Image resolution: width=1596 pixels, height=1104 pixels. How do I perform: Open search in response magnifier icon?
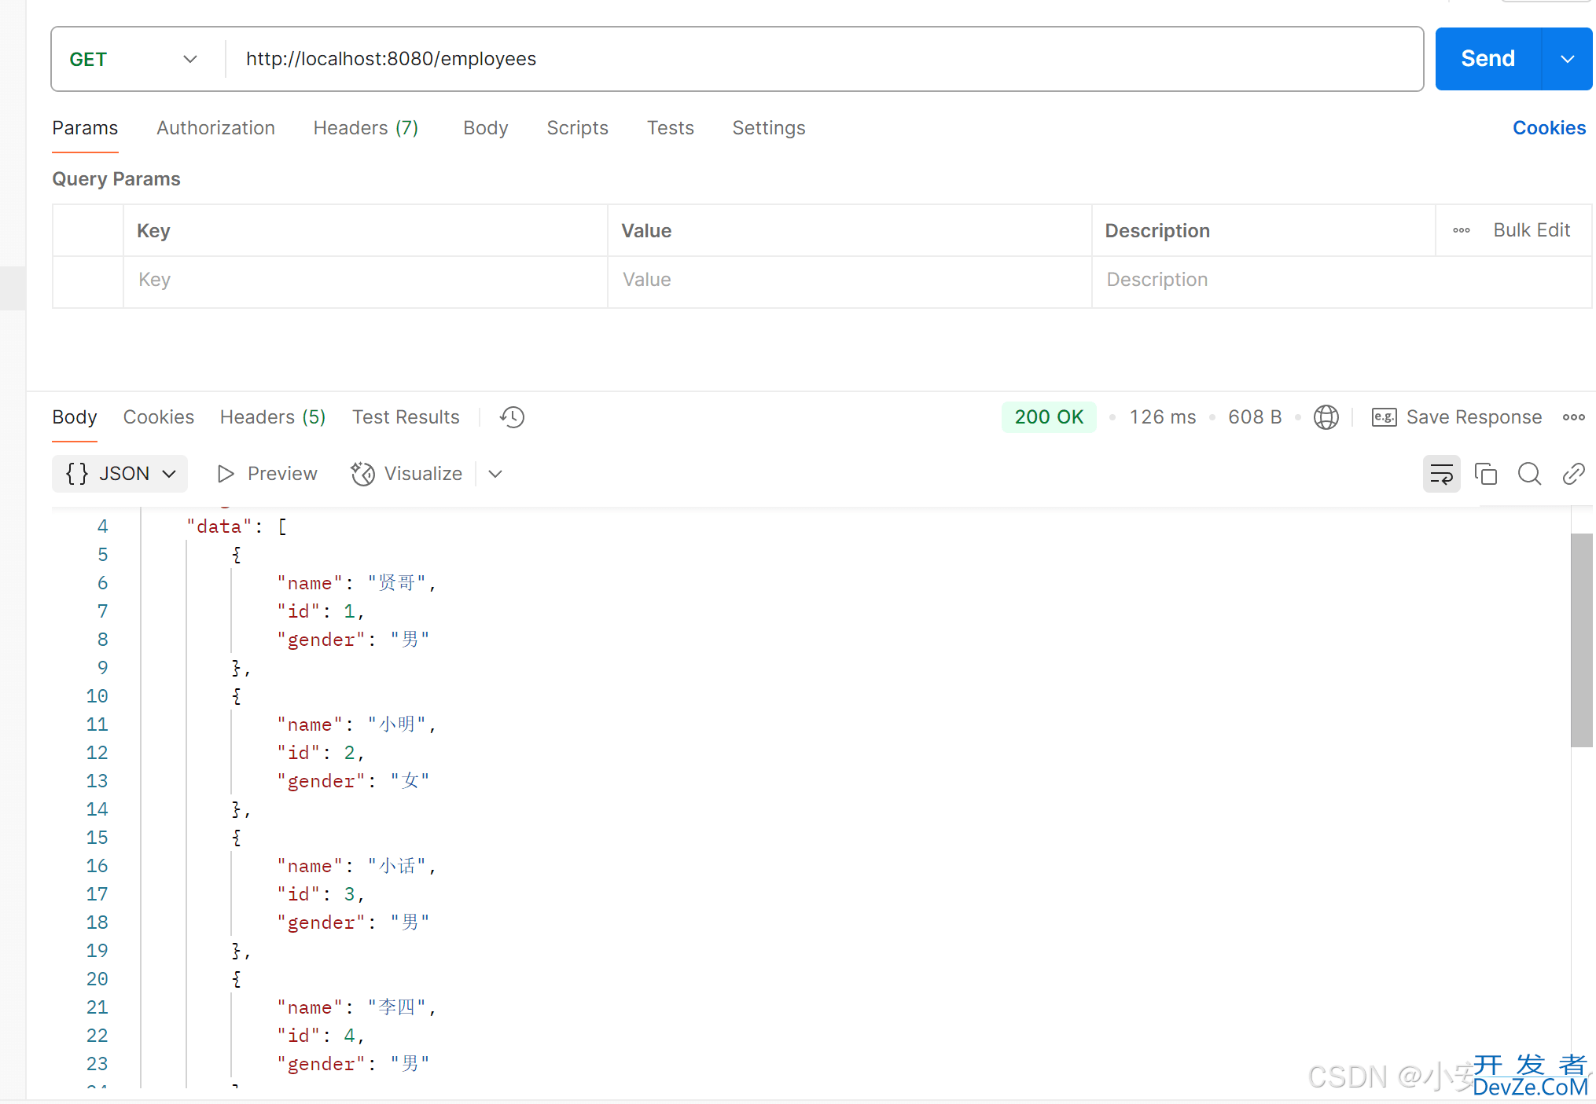point(1529,474)
